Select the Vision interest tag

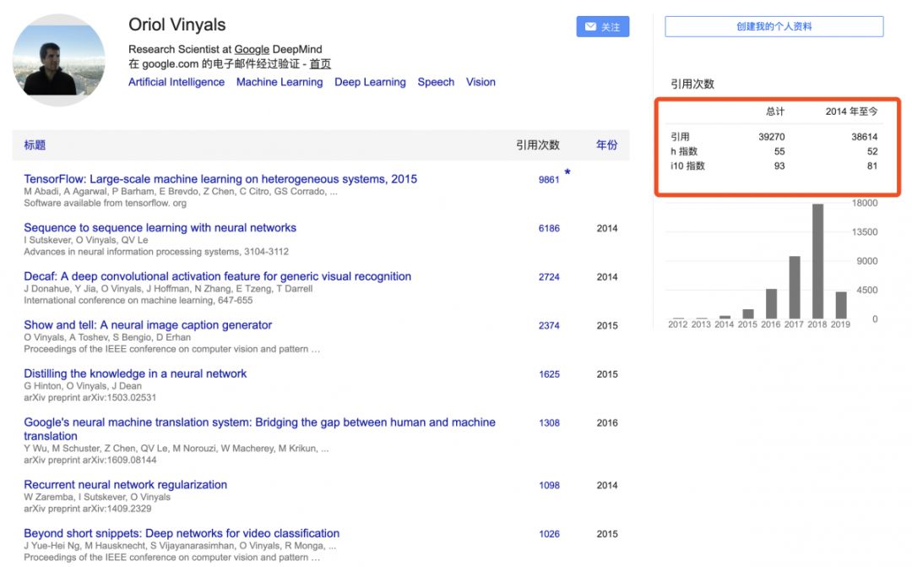point(480,82)
